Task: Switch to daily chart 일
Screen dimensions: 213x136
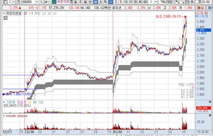Action: [x=75, y=2]
